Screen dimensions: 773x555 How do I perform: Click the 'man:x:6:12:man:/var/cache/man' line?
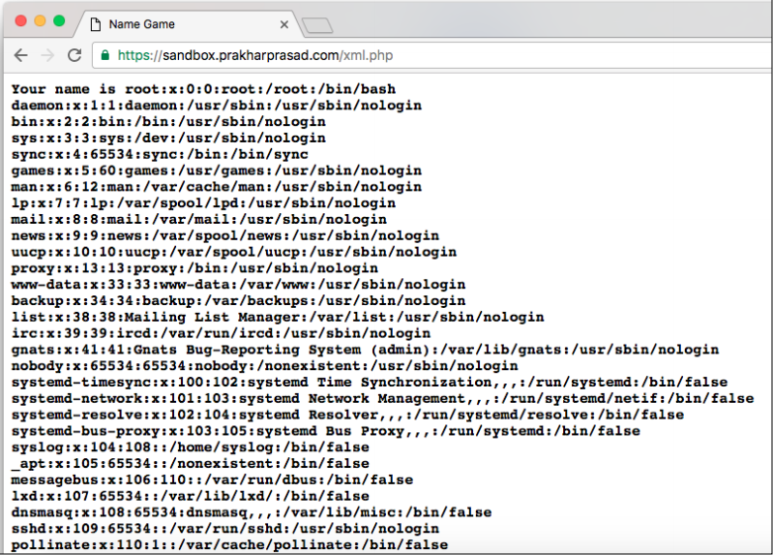(217, 187)
